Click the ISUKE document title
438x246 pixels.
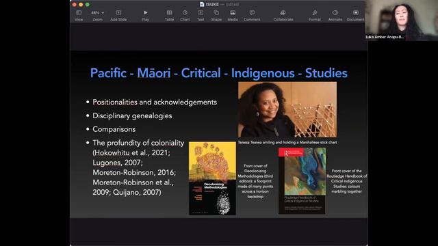coord(212,5)
